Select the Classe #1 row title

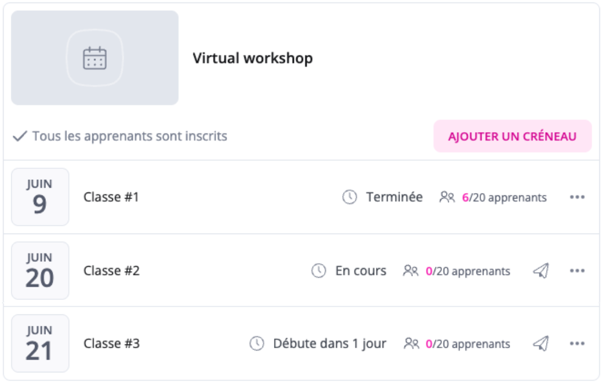tap(111, 197)
